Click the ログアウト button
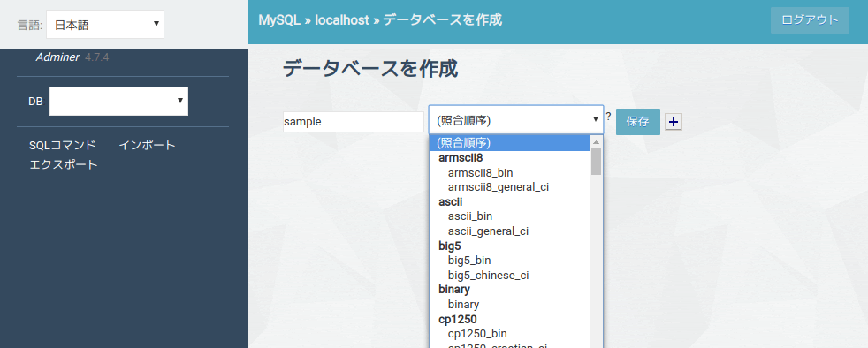868x348 pixels. point(810,20)
